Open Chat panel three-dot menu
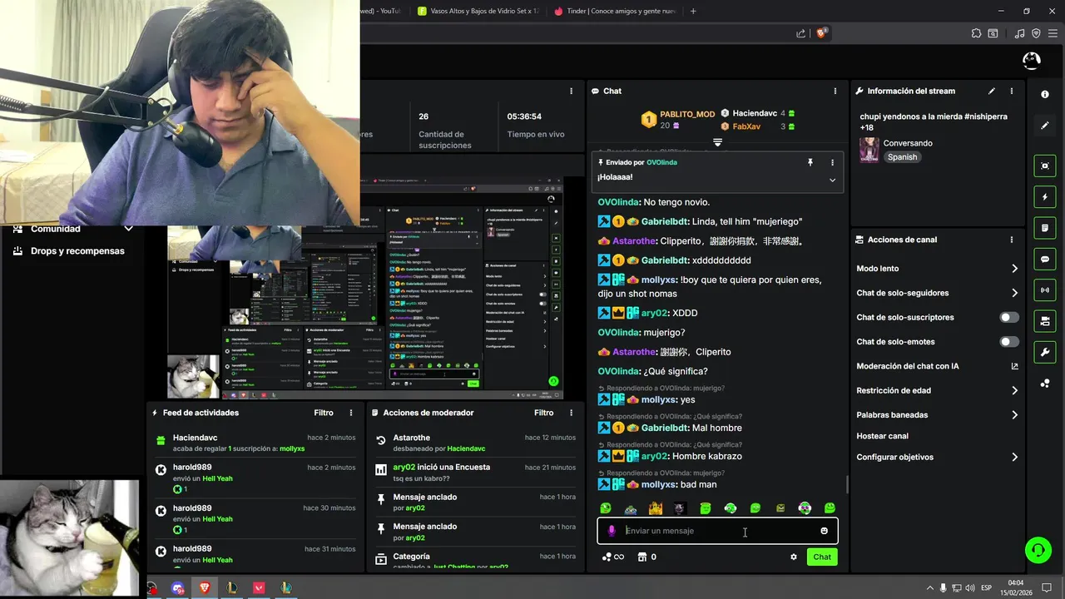1065x599 pixels. pyautogui.click(x=835, y=91)
